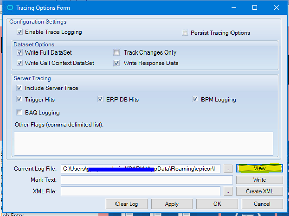Image resolution: width=289 pixels, height=216 pixels.
Task: Check Track Changes Only option
Action: pos(117,52)
